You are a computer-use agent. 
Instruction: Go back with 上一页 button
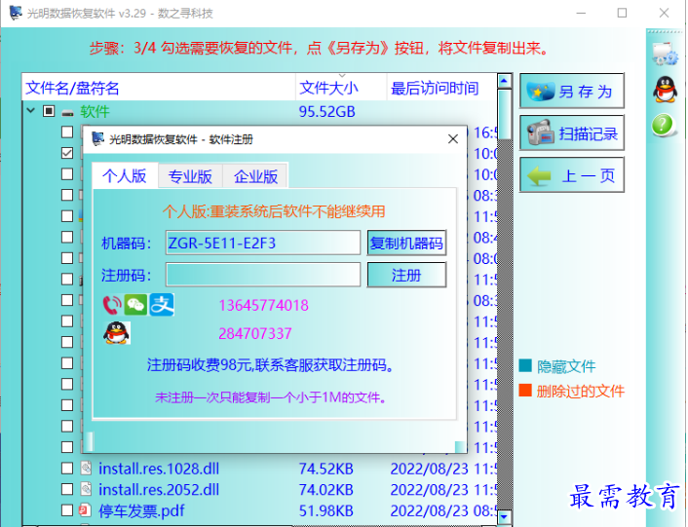coord(572,175)
